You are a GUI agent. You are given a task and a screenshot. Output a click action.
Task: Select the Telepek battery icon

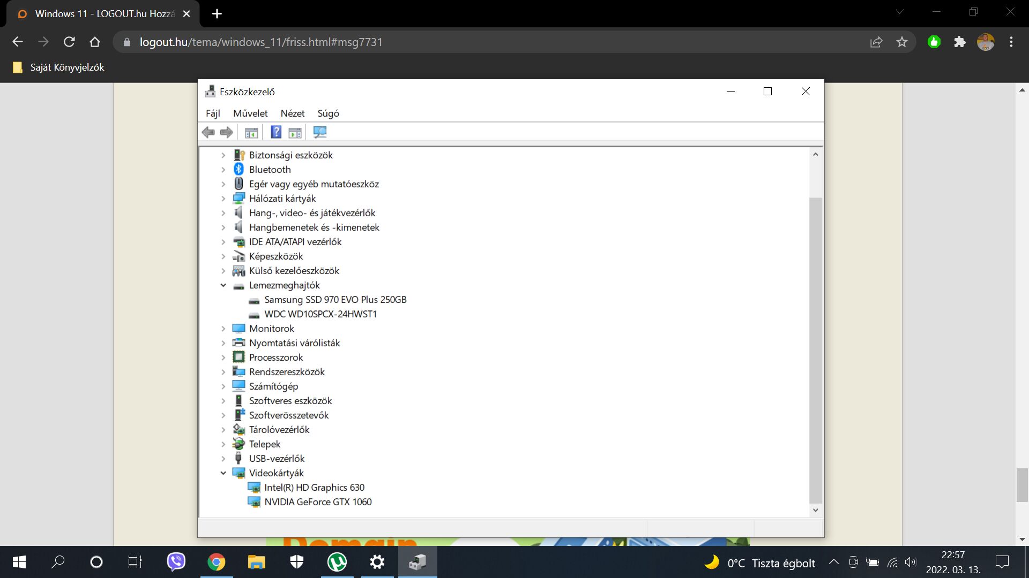(x=239, y=444)
